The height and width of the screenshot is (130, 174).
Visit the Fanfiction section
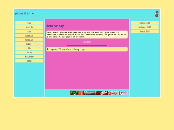coord(29,36)
